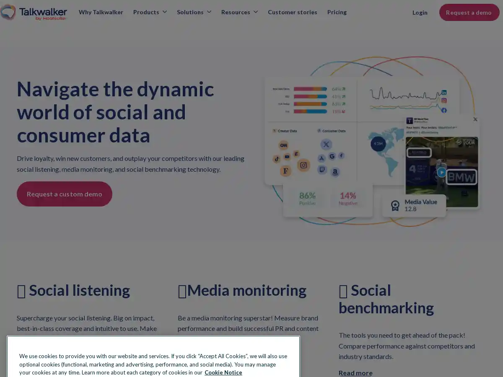This screenshot has width=503, height=377.
Task: Close the social post card with X
Action: (x=475, y=119)
